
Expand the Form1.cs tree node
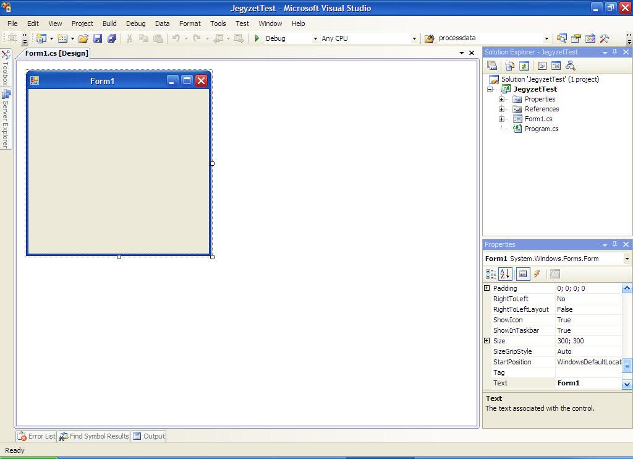[x=501, y=119]
